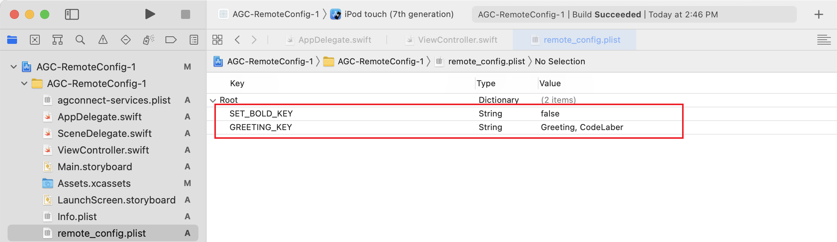Open the iPod touch (7th generation) scheme selector
The height and width of the screenshot is (242, 837).
click(x=398, y=14)
